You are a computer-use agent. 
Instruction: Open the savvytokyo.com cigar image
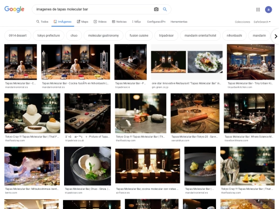(x=195, y=113)
